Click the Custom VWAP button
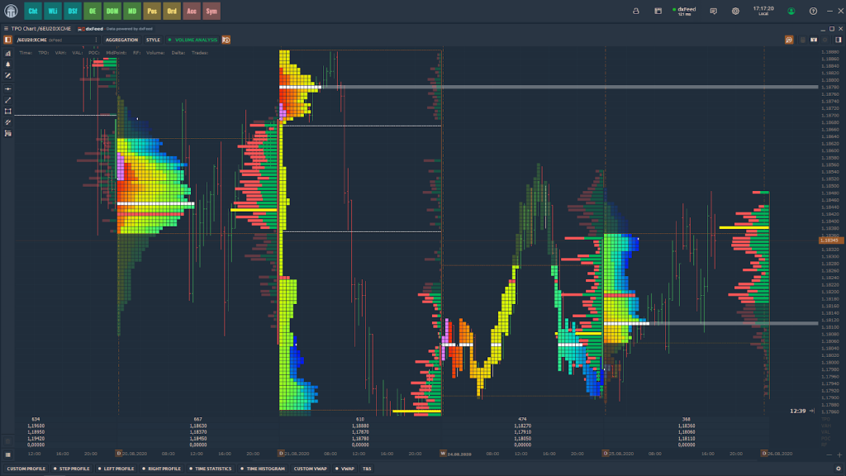846x476 pixels. (311, 469)
